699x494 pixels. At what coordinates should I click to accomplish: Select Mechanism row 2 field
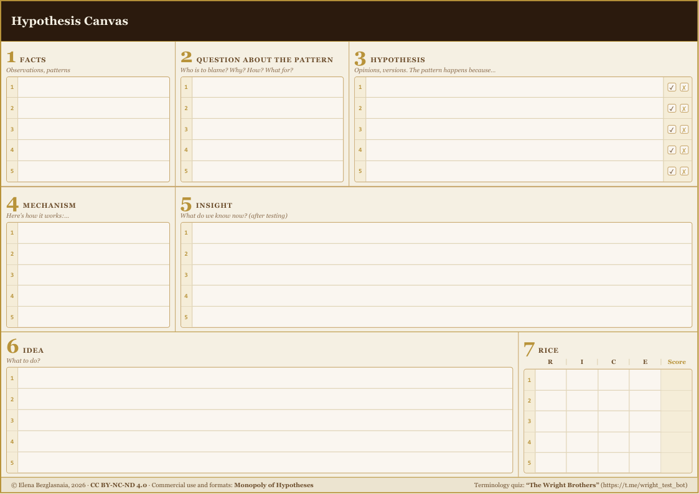click(x=93, y=254)
